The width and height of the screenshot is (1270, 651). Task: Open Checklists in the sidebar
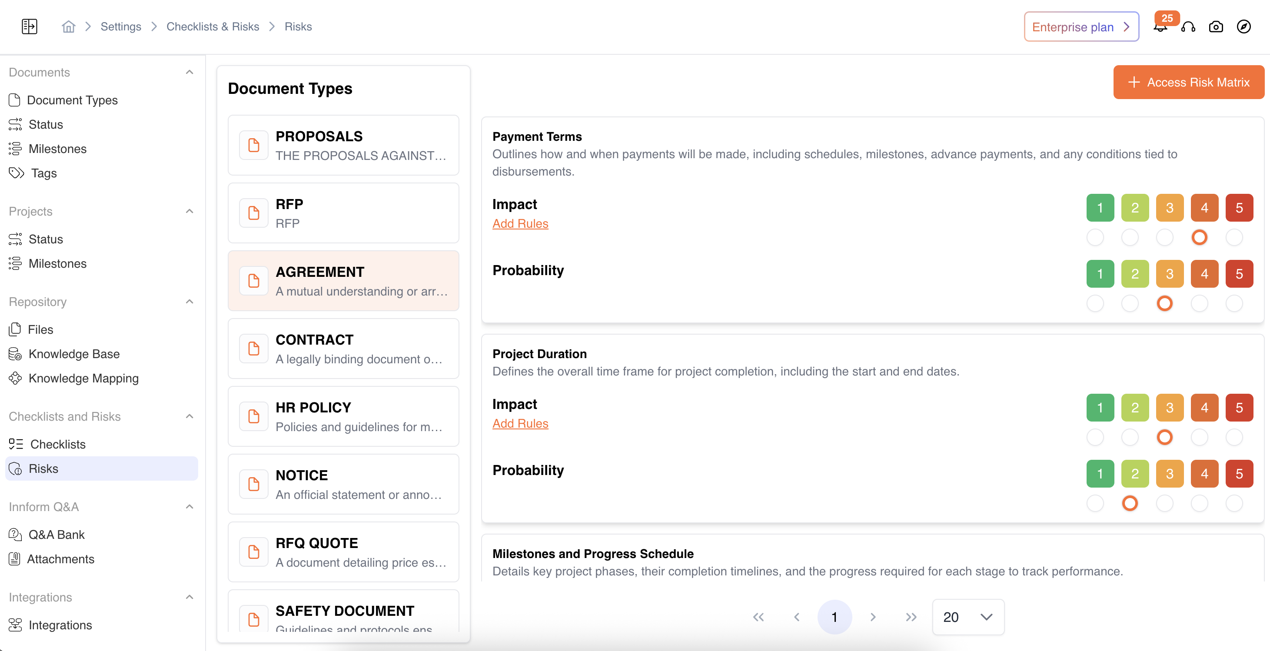click(x=58, y=444)
